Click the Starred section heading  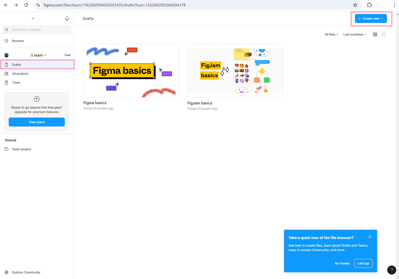pos(11,140)
